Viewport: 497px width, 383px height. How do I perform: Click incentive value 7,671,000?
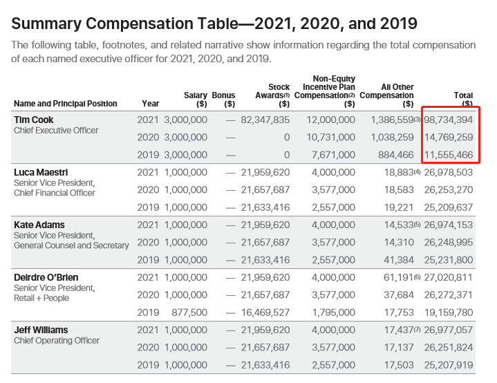click(x=333, y=155)
